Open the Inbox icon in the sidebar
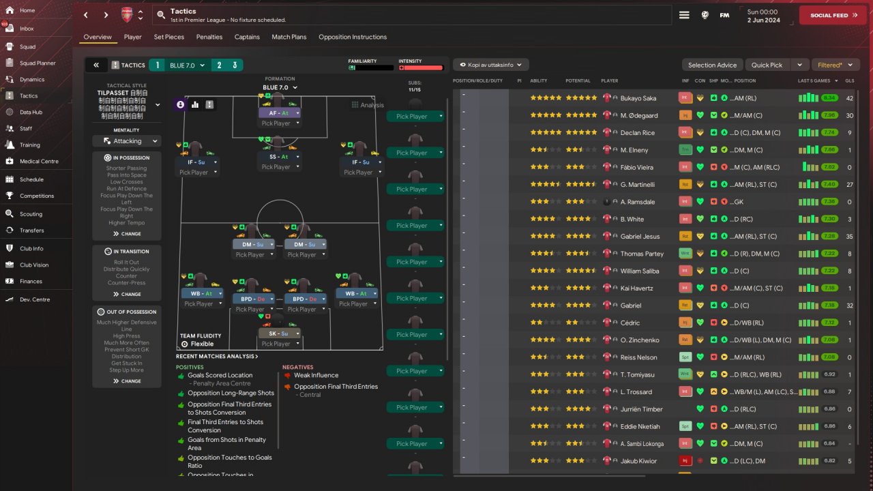873x491 pixels. [10, 29]
